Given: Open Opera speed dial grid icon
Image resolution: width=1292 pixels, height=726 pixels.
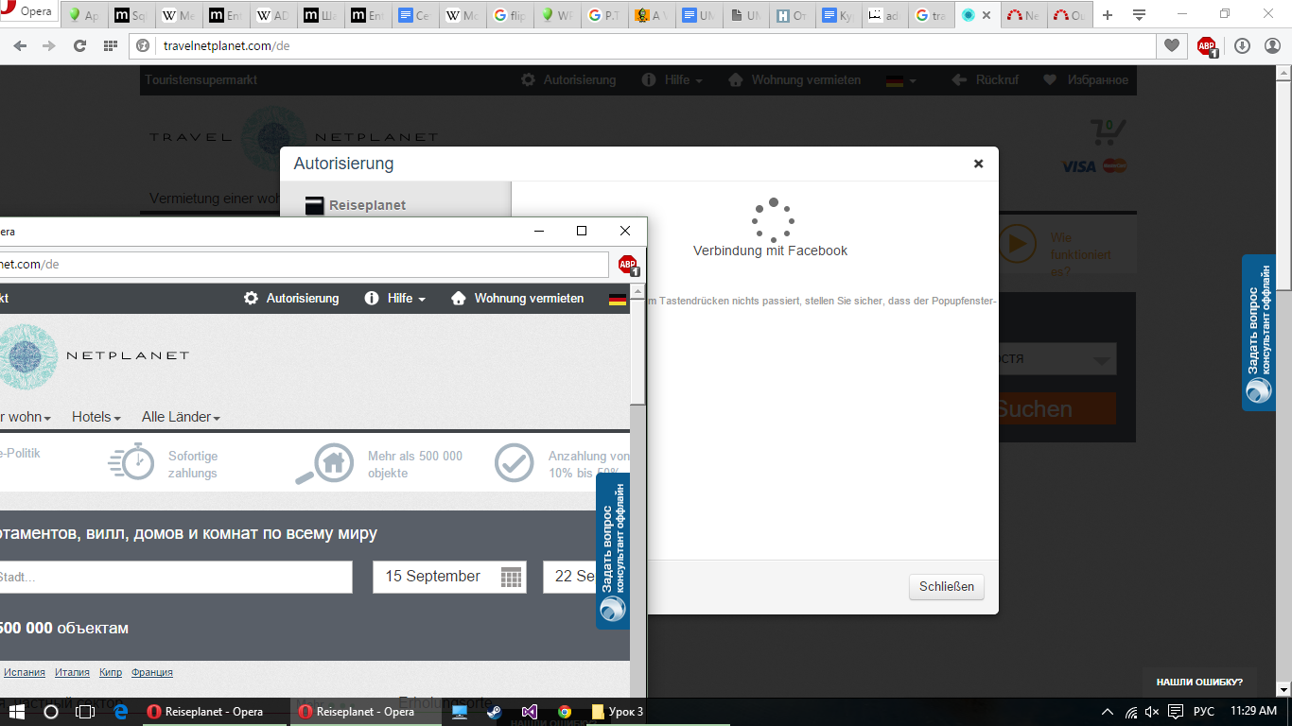Looking at the screenshot, I should [x=111, y=45].
